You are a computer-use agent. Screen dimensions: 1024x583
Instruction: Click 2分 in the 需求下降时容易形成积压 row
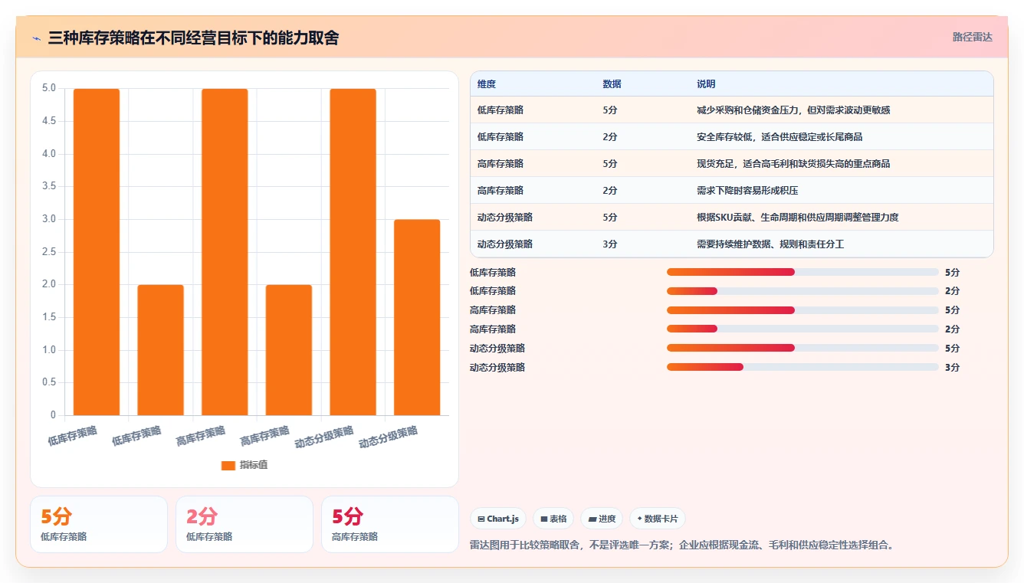pos(610,191)
